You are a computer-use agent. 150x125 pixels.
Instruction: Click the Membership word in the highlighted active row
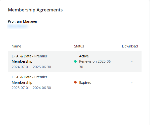point(22,61)
